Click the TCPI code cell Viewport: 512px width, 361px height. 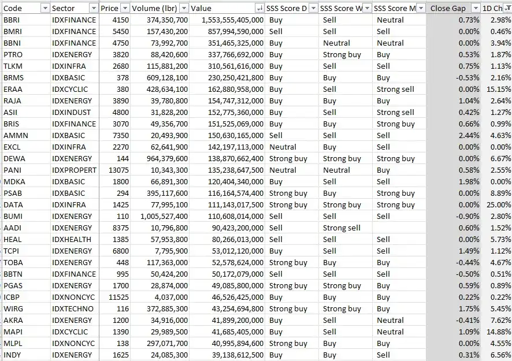26,251
